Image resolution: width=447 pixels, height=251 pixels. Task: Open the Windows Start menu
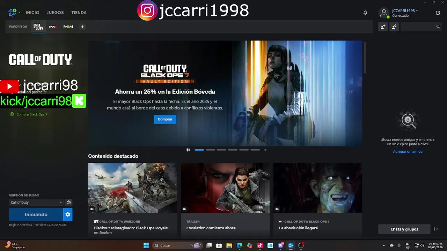146,245
